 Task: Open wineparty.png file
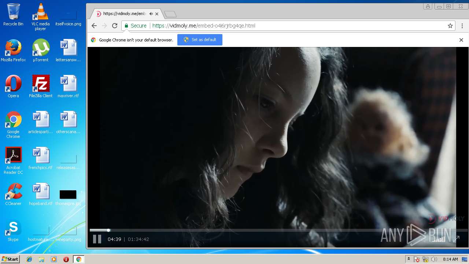pos(68,235)
